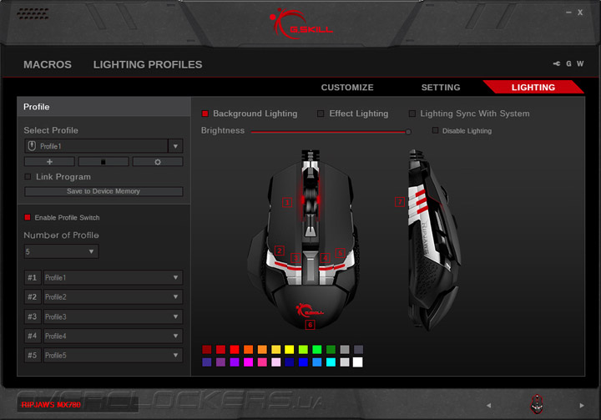This screenshot has width=601, height=420.
Task: Click the G.SKILL logo at top
Action: click(301, 23)
